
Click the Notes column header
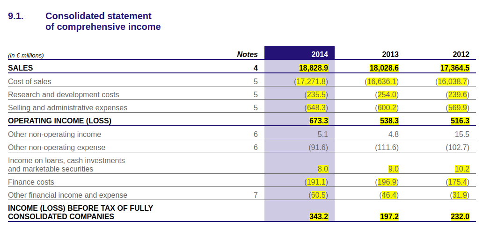point(247,55)
